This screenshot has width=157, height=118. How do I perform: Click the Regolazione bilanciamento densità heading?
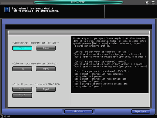(32, 9)
